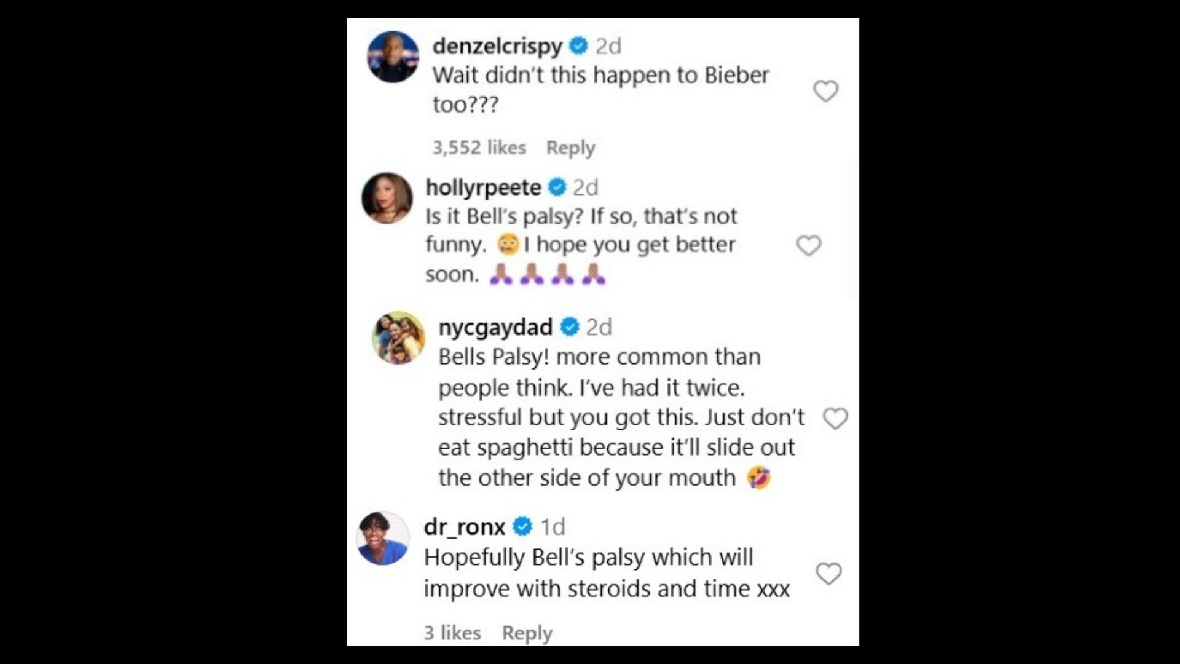Select nycgaydad's verified checkmark icon
Screen dimensions: 1180x664
pyautogui.click(x=570, y=327)
